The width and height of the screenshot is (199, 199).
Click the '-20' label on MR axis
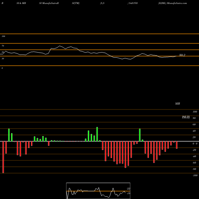(x=194, y=150)
